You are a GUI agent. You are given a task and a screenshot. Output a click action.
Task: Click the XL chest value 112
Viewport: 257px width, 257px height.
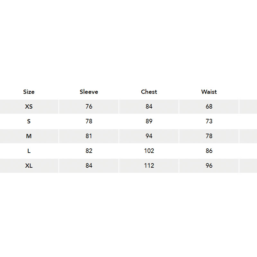(149, 165)
